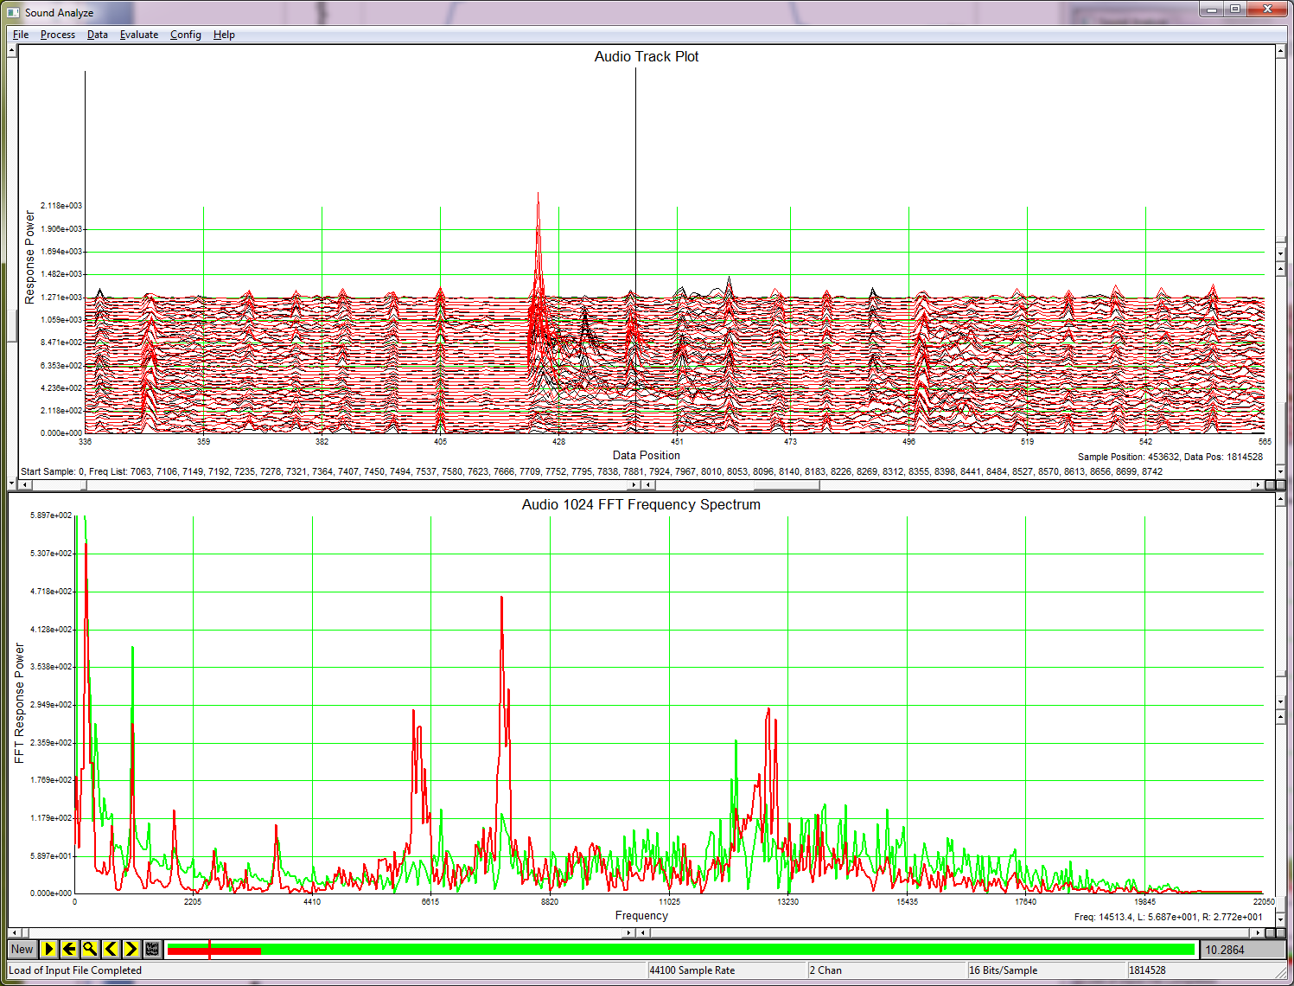The width and height of the screenshot is (1294, 986).
Task: Open the Data menu
Action: coord(97,35)
